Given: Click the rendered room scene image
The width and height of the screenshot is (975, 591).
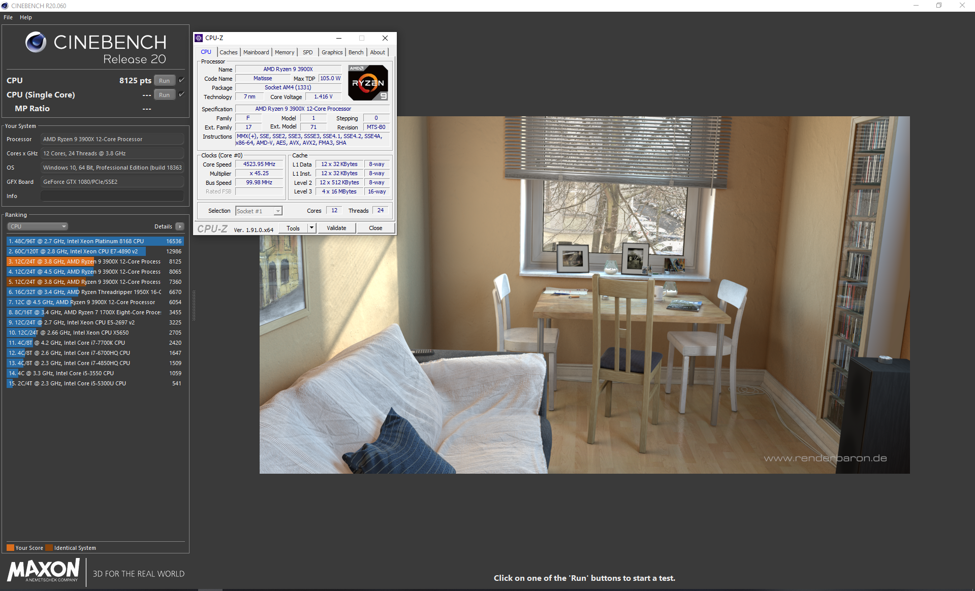Looking at the screenshot, I should [x=584, y=295].
